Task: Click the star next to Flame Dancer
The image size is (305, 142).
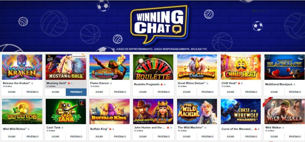Action: coord(111,83)
